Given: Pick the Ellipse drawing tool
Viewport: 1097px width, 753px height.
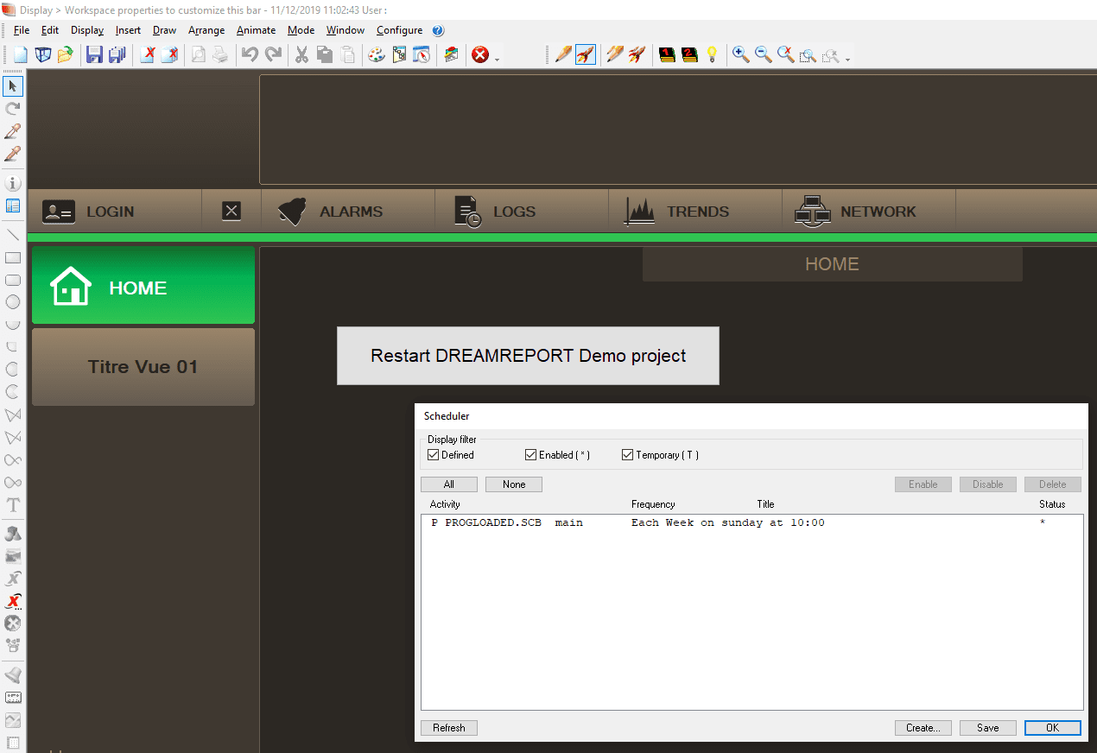Looking at the screenshot, I should (12, 302).
